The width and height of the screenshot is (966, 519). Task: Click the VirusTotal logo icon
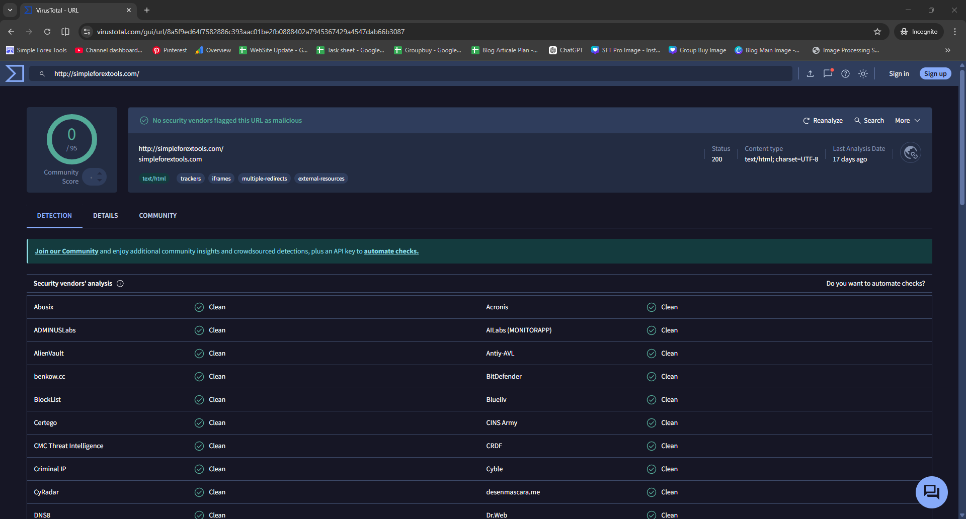coord(15,73)
